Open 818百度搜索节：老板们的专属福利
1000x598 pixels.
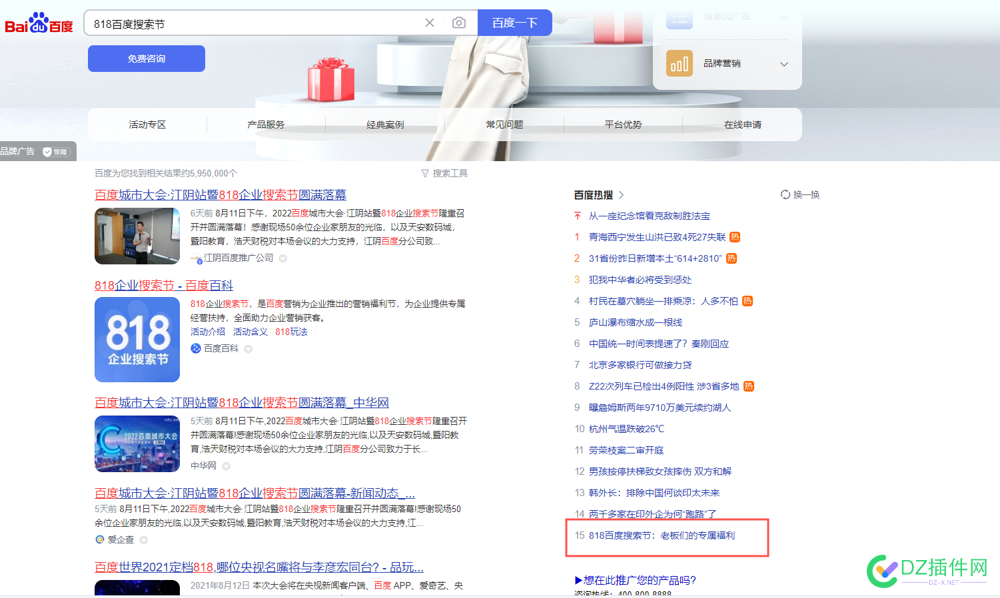662,535
